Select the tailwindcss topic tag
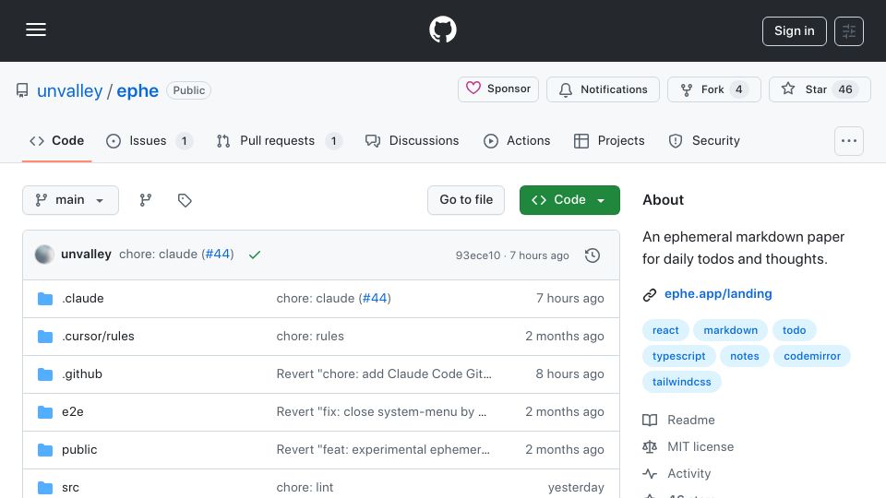 (681, 382)
